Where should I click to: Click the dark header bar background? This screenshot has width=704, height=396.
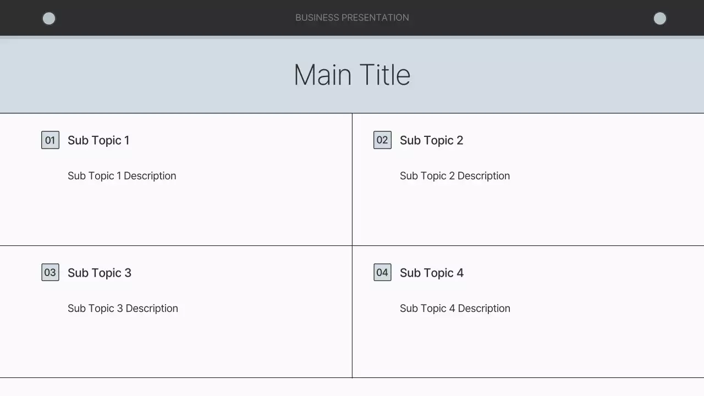[193, 18]
